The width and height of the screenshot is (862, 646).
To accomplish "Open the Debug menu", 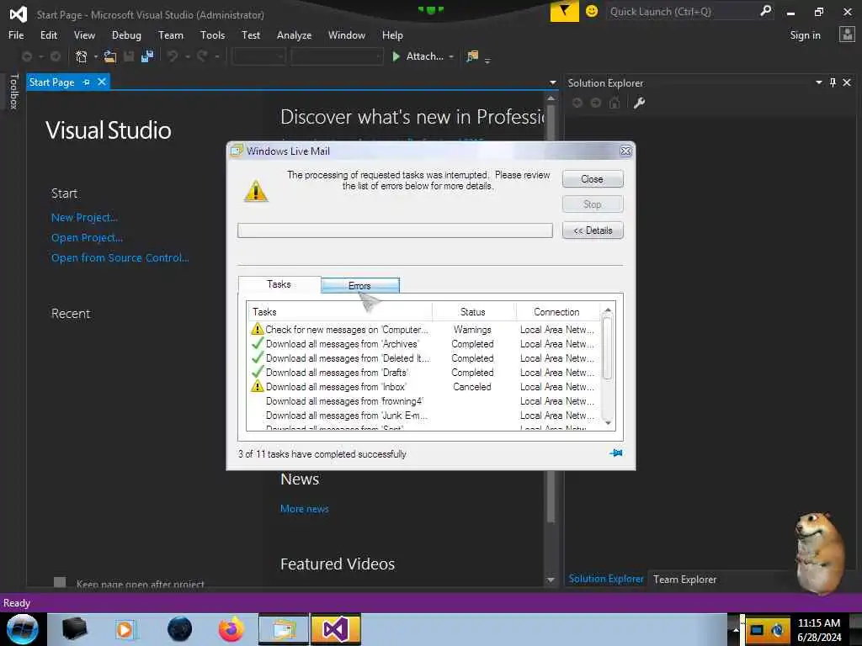I will pyautogui.click(x=126, y=35).
